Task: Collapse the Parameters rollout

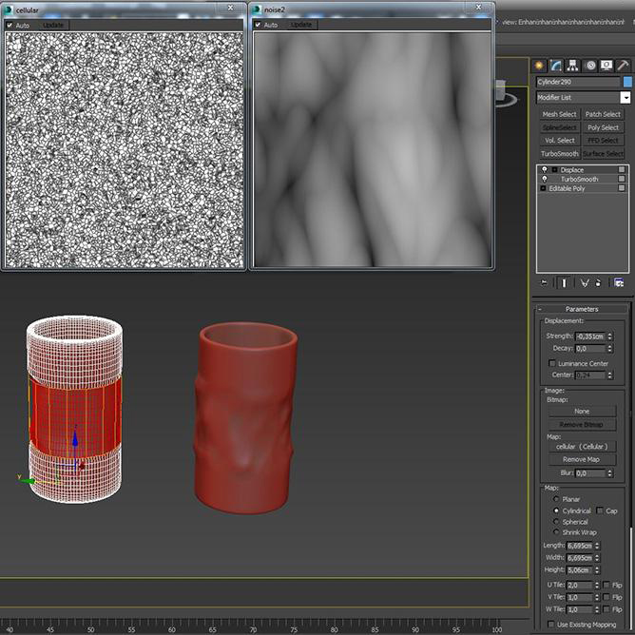Action: (582, 309)
